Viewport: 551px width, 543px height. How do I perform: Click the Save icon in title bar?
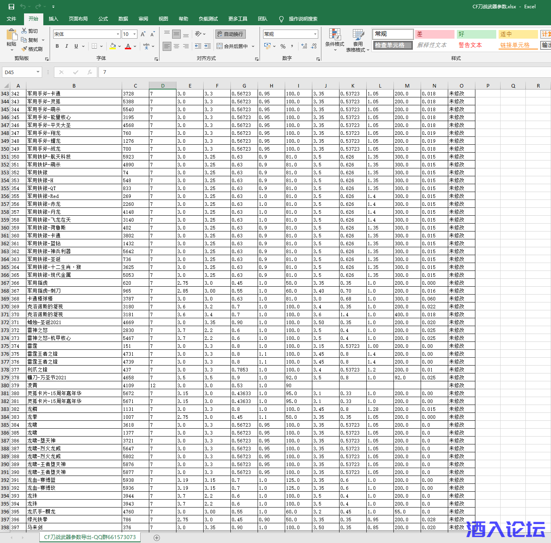point(11,7)
